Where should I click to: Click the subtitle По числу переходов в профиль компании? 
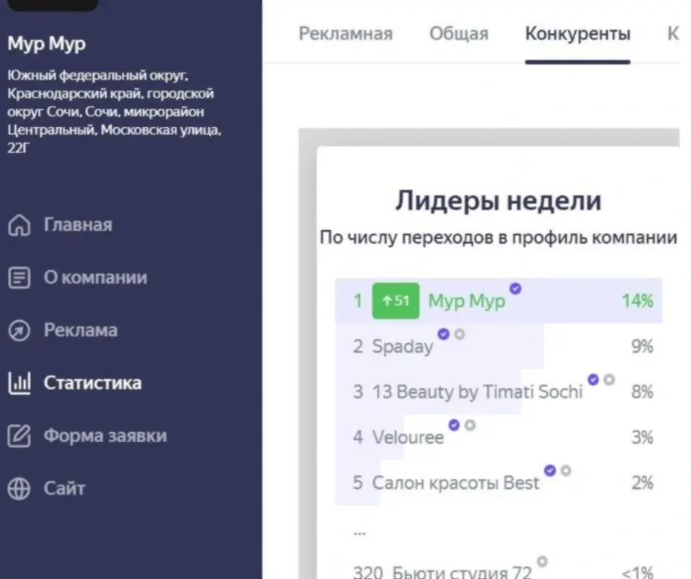coord(499,238)
